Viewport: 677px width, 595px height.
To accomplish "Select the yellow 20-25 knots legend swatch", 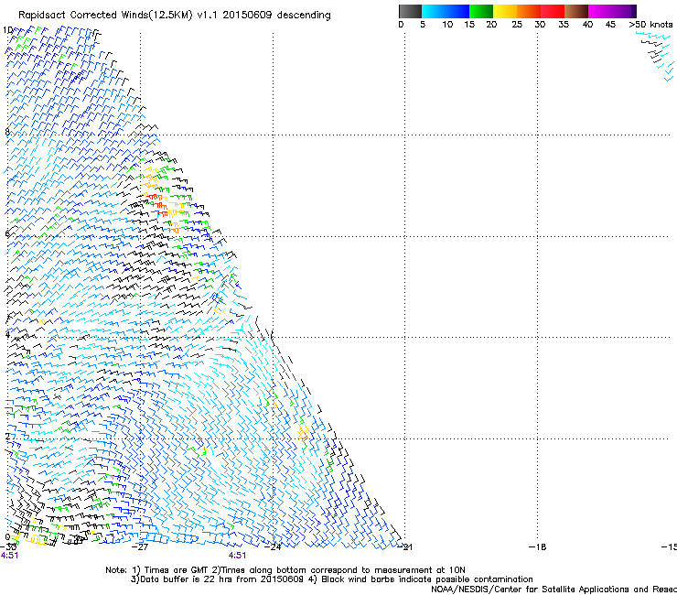I will pos(505,11).
